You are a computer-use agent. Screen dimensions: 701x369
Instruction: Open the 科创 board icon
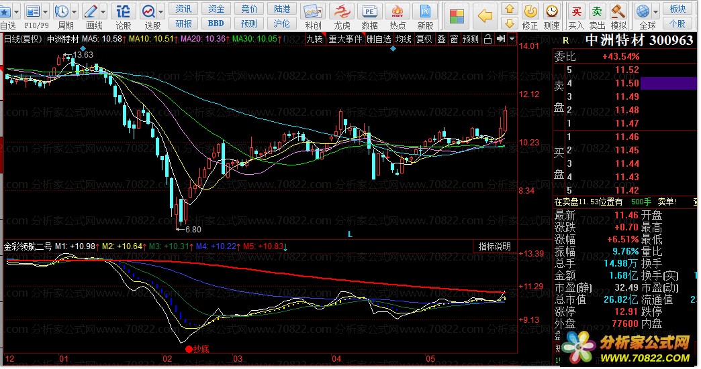coord(313,11)
